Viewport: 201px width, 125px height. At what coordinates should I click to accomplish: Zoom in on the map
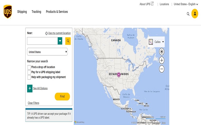coord(162,60)
